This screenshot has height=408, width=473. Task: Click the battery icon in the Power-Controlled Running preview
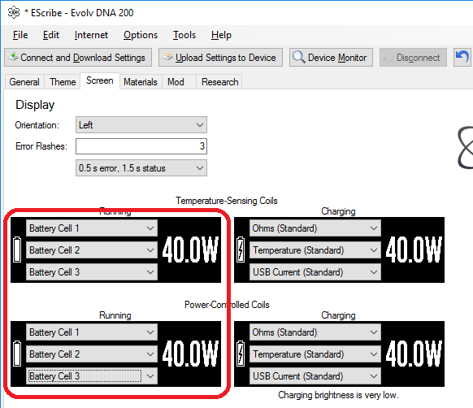pos(17,354)
